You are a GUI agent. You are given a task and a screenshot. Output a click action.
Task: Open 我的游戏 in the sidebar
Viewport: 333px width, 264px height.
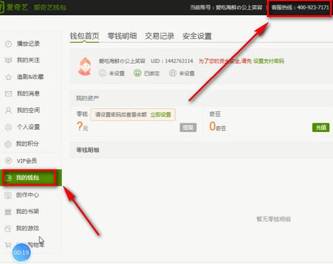[27, 229]
